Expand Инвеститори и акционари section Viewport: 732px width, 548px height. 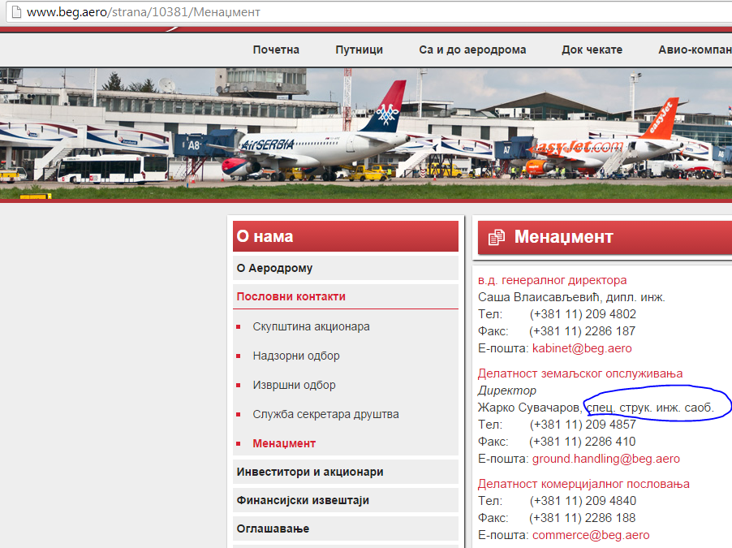346,472
